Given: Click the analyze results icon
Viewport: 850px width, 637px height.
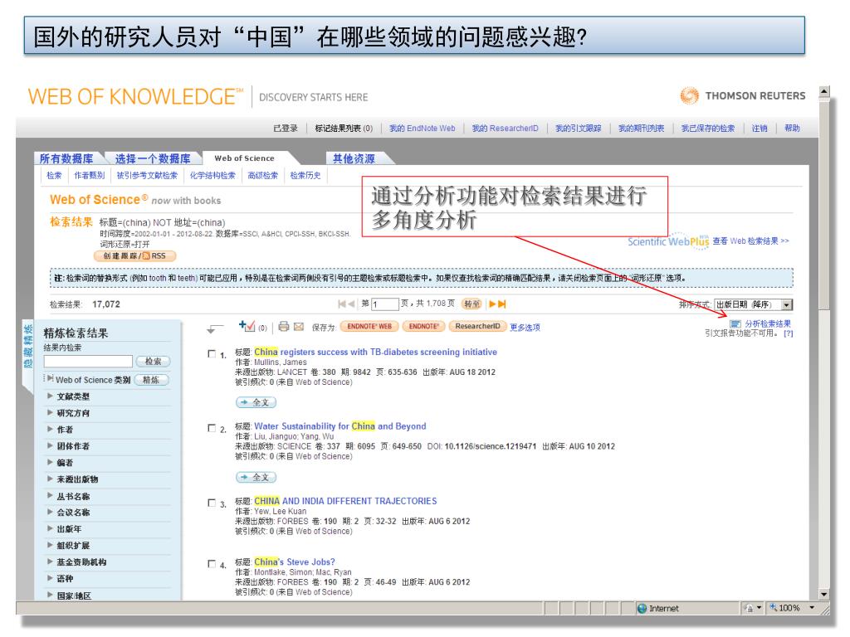Looking at the screenshot, I should coord(735,324).
